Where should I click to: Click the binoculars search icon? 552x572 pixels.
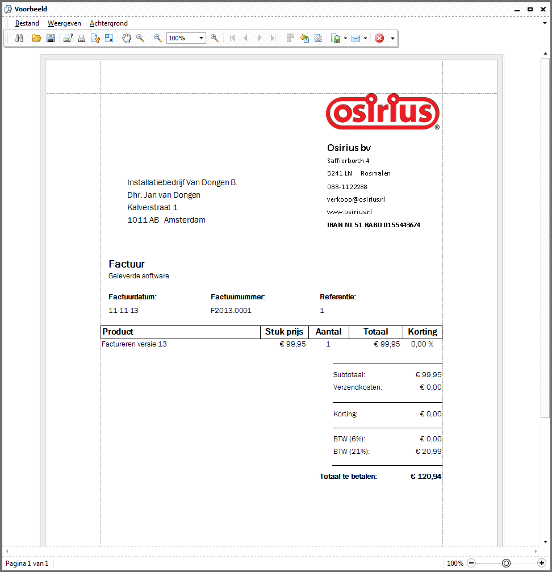(19, 38)
